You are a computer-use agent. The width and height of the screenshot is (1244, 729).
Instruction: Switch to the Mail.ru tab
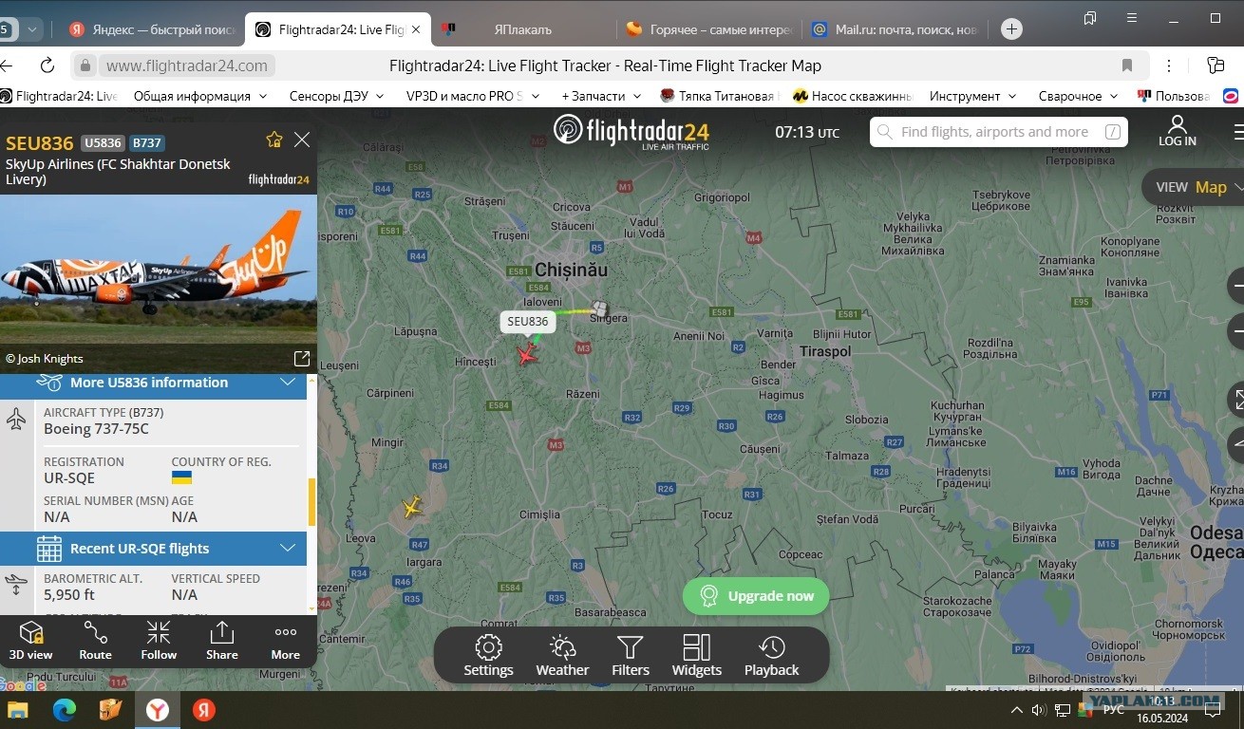tap(896, 29)
